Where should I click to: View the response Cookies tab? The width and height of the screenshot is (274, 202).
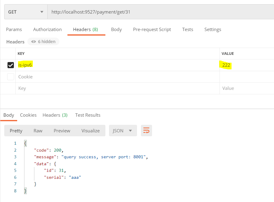(x=28, y=115)
